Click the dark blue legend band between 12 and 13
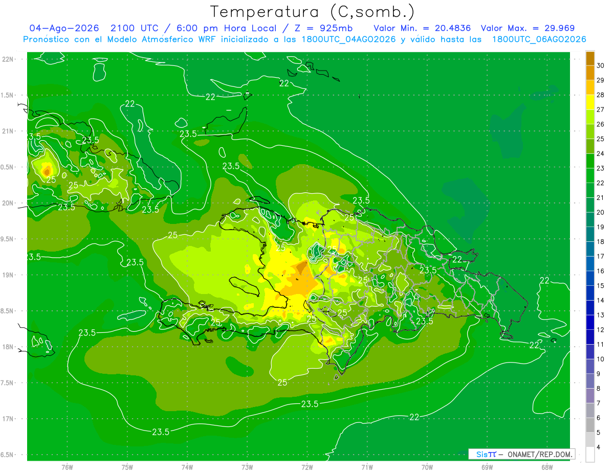Image resolution: width=614 pixels, height=474 pixels. coord(590,322)
